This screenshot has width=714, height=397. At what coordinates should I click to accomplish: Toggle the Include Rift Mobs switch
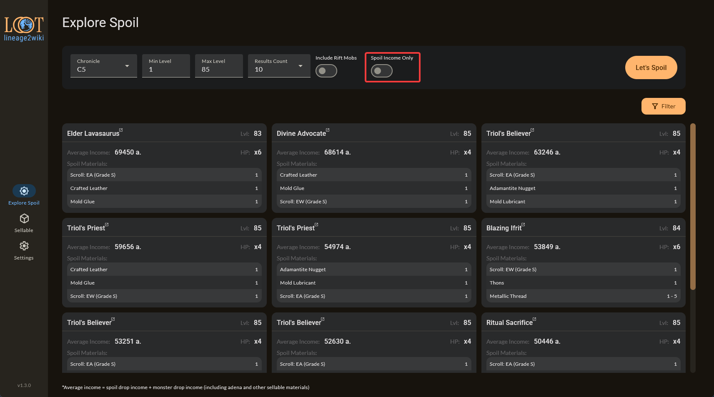(326, 71)
